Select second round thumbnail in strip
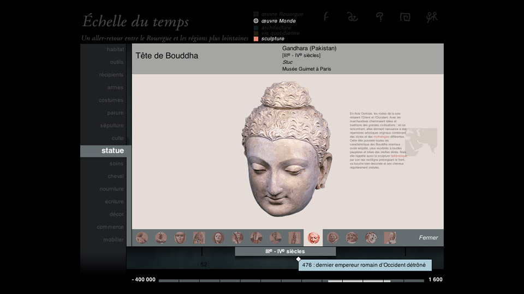This screenshot has width=524, height=294. click(x=160, y=238)
